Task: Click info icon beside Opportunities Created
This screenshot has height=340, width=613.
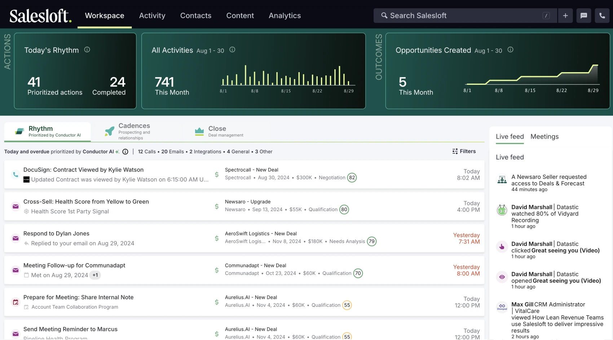Action: click(x=510, y=50)
